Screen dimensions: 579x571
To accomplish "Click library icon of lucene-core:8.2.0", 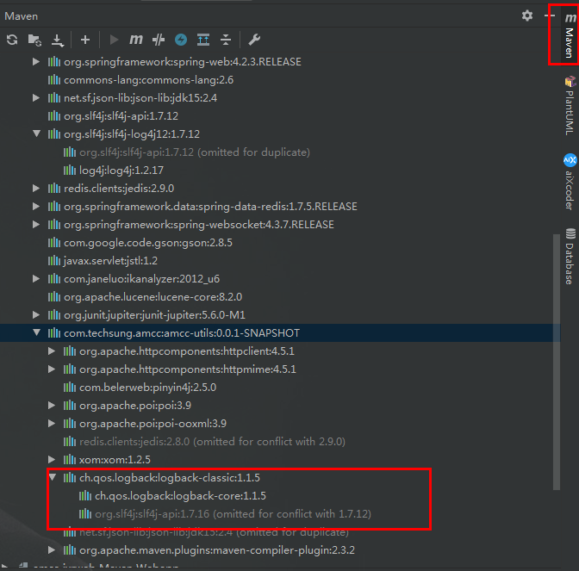I will [54, 297].
